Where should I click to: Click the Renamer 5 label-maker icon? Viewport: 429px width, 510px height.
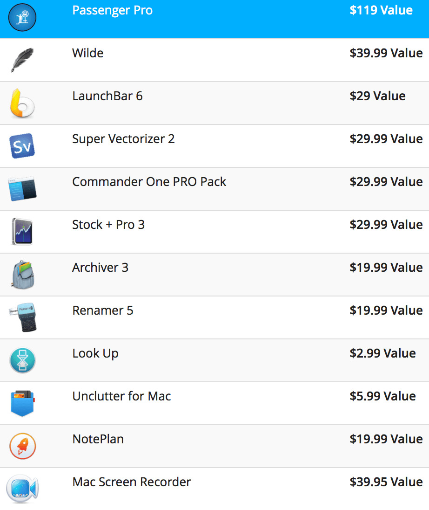[x=23, y=317]
